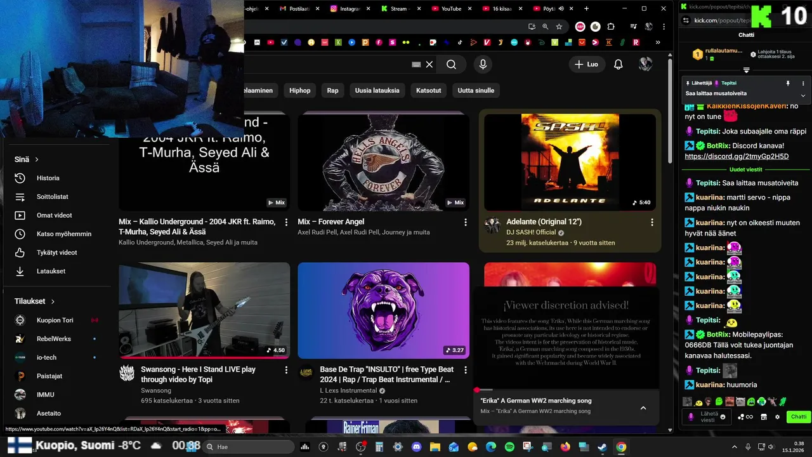Open Firefox from the Windows taskbar

click(x=565, y=447)
